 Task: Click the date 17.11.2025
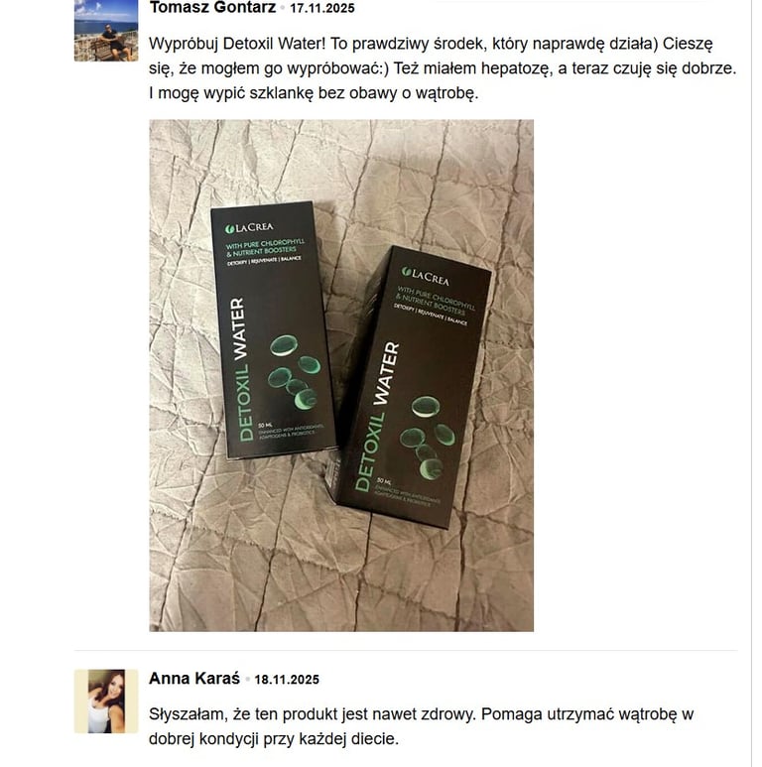(321, 8)
